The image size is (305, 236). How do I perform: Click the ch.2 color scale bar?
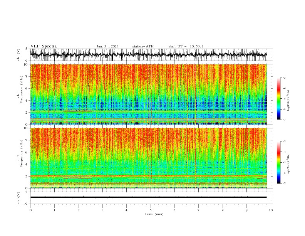tap(278, 162)
